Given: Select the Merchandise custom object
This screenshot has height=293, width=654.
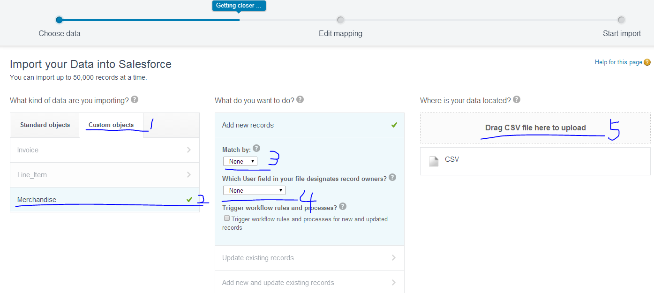Looking at the screenshot, I should point(105,200).
